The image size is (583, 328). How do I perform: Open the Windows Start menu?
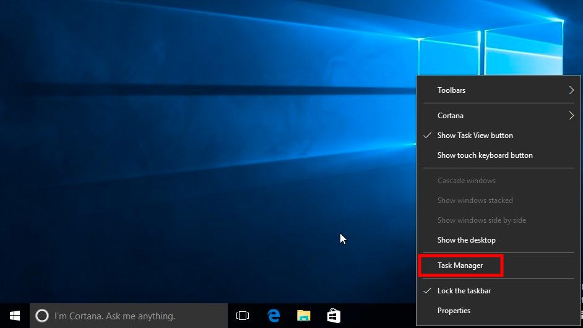tap(14, 316)
